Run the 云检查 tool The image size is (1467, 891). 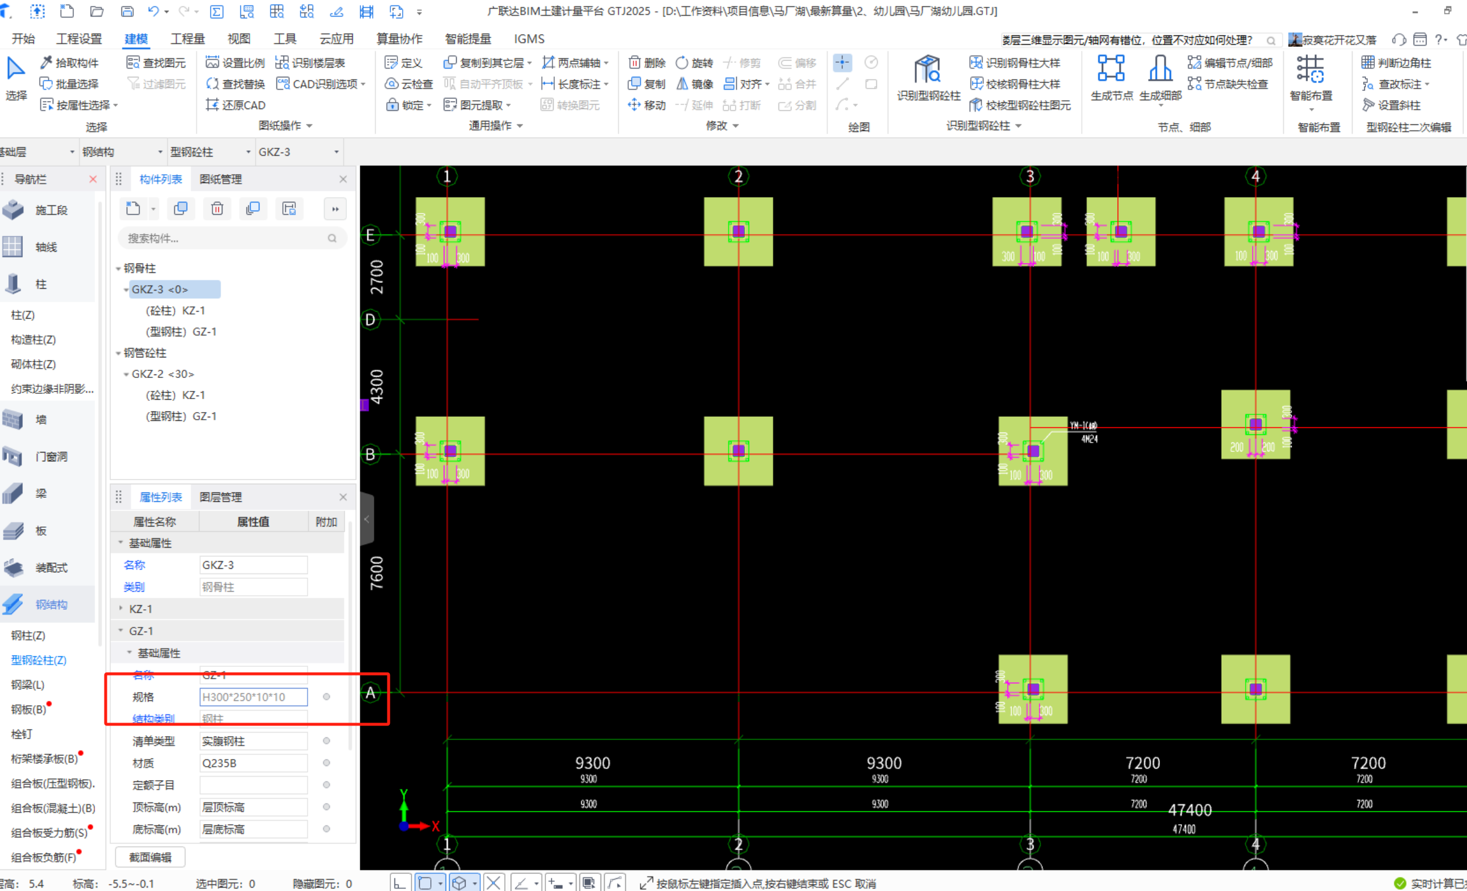pos(409,84)
